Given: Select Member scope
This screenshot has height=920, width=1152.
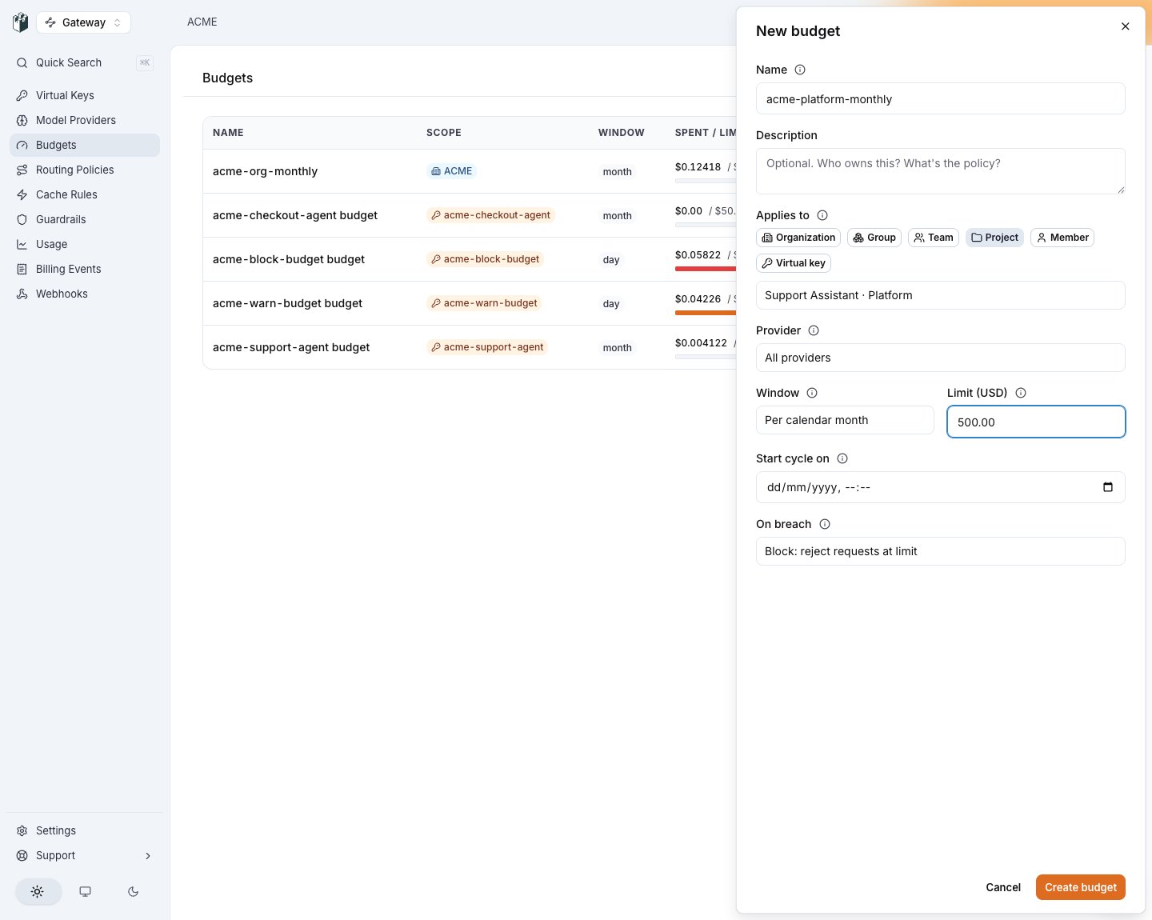Looking at the screenshot, I should [x=1062, y=238].
